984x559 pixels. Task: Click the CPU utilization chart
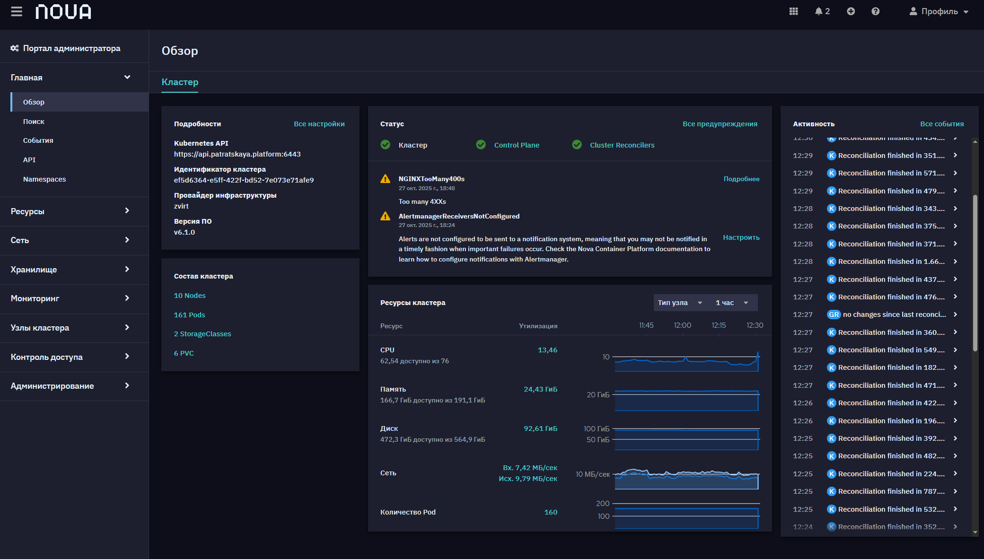687,362
